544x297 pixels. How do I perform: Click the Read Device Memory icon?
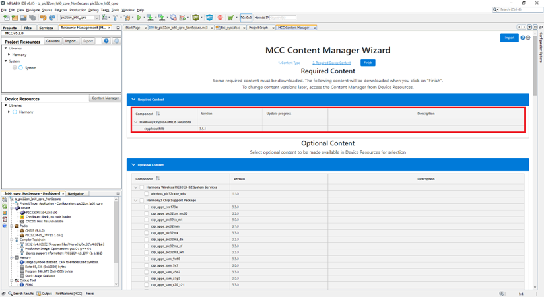pyautogui.click(x=161, y=18)
